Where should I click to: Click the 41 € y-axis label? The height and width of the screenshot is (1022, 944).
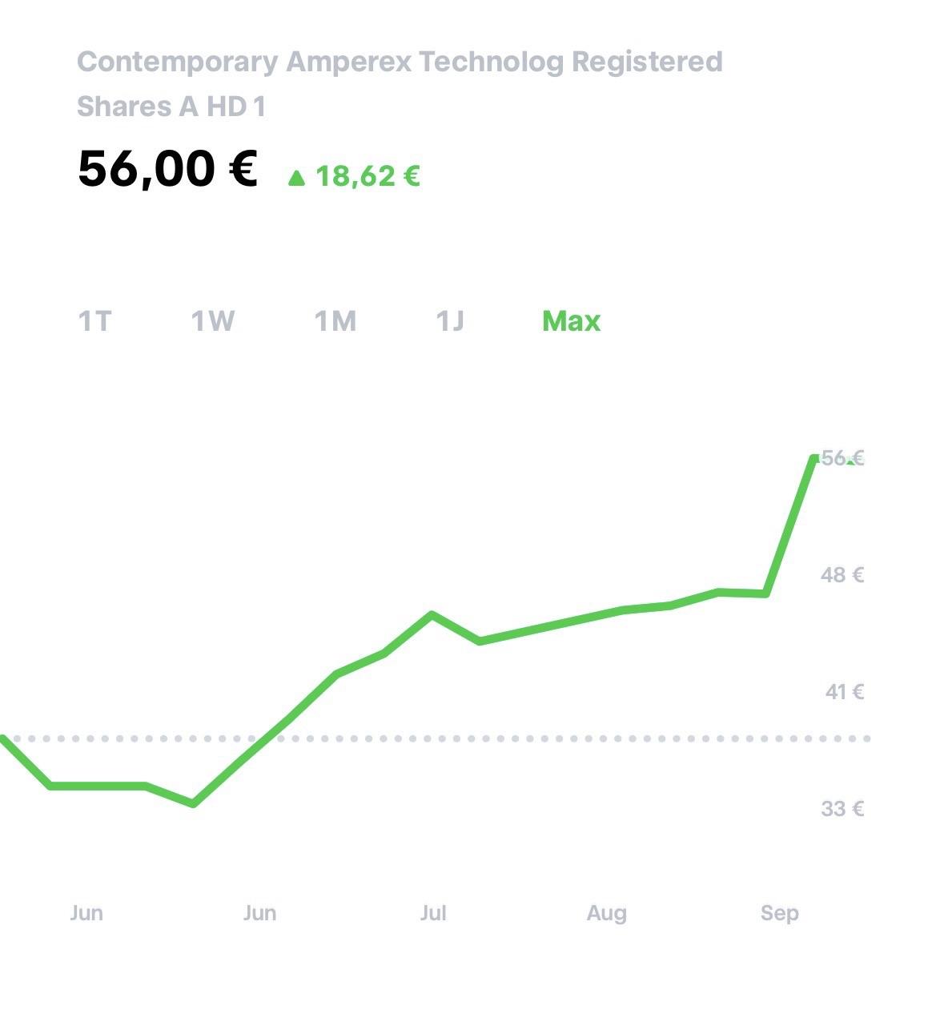point(844,691)
